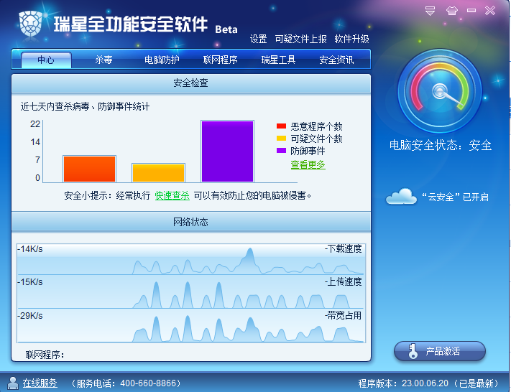Open 设置 in the header
Viewport: 511px width, 392px height.
(259, 39)
